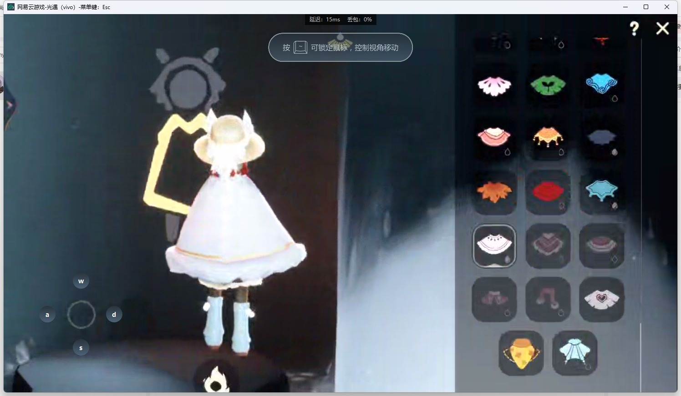
Task: Select the orange cape with dangling beads
Action: pyautogui.click(x=548, y=138)
